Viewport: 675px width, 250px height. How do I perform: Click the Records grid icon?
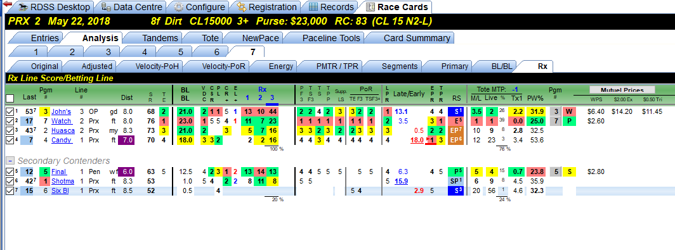[313, 8]
